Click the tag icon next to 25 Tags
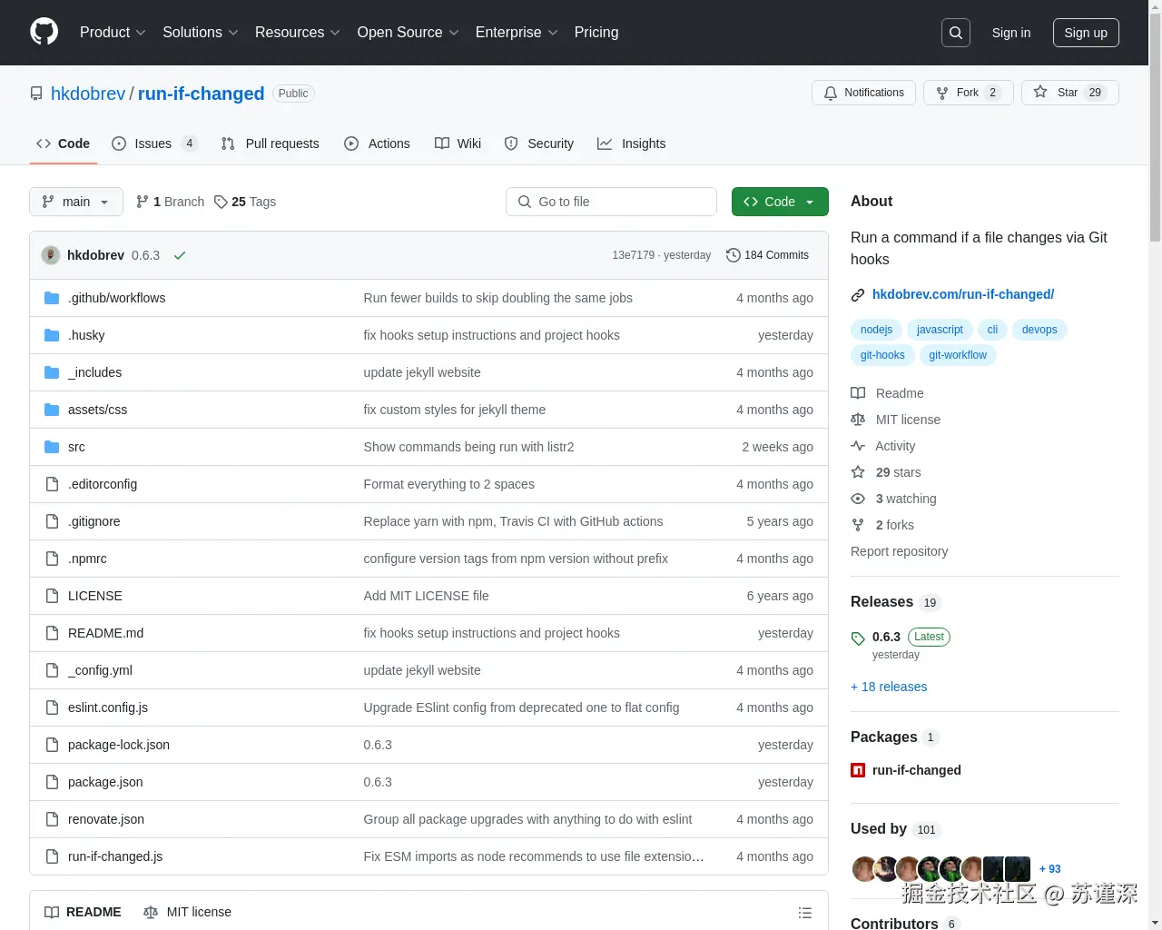Screen dimensions: 1162x930 click(x=221, y=202)
